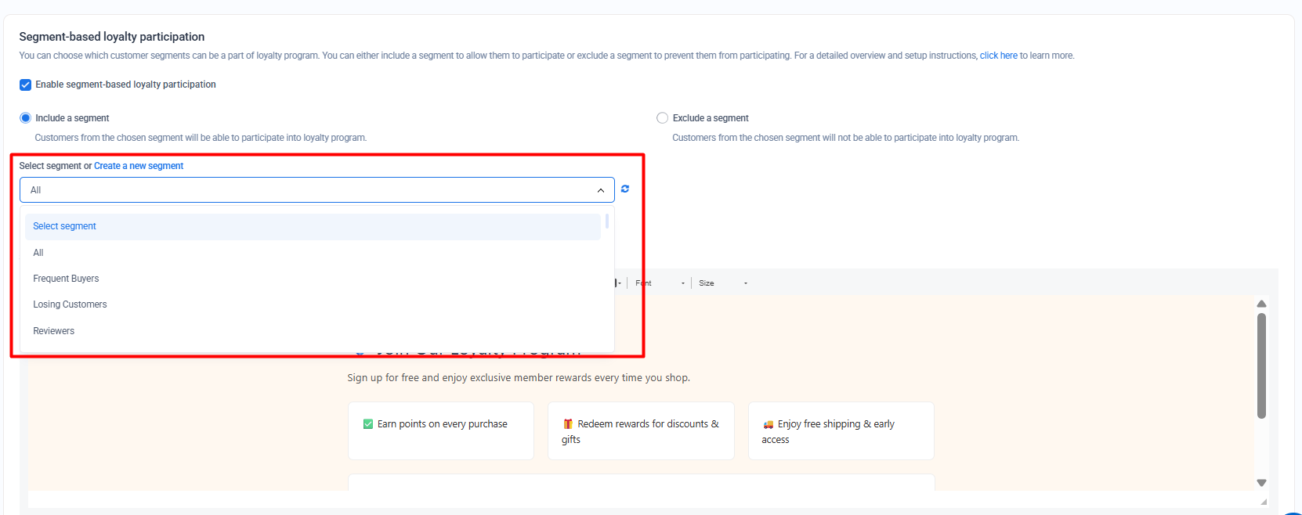
Task: Click the gift icon on Redeem rewards card
Action: click(x=568, y=424)
